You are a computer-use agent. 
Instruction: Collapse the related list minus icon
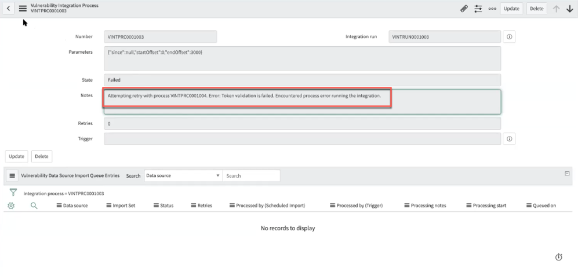pyautogui.click(x=568, y=174)
